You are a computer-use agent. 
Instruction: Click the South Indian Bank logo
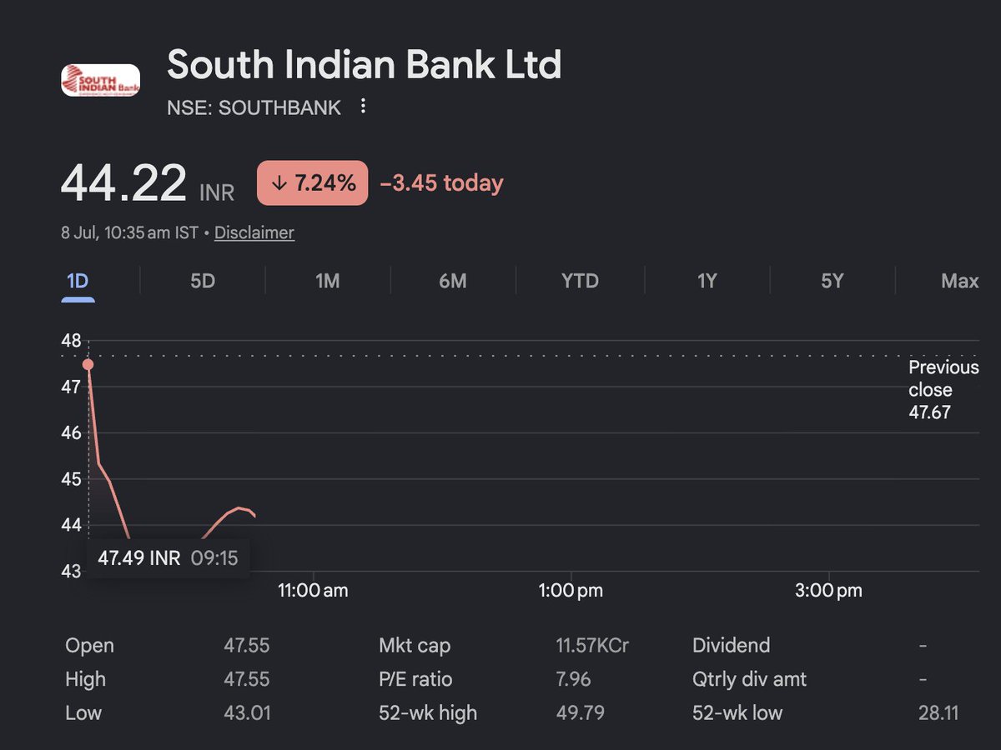click(x=101, y=81)
